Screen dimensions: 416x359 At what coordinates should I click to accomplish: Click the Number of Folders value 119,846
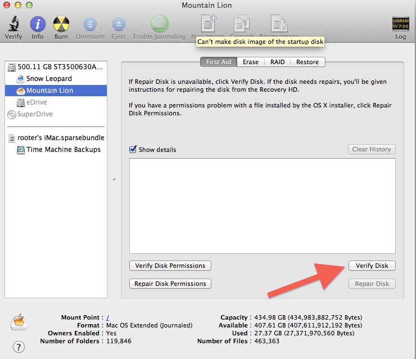119,341
